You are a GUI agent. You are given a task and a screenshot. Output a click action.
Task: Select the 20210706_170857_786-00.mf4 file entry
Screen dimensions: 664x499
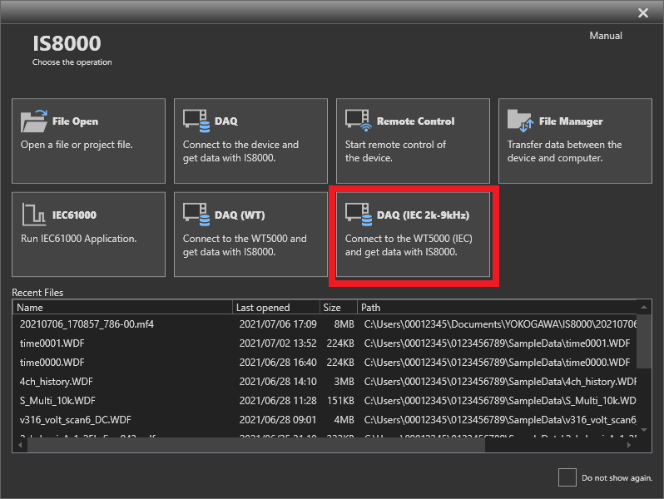point(87,324)
